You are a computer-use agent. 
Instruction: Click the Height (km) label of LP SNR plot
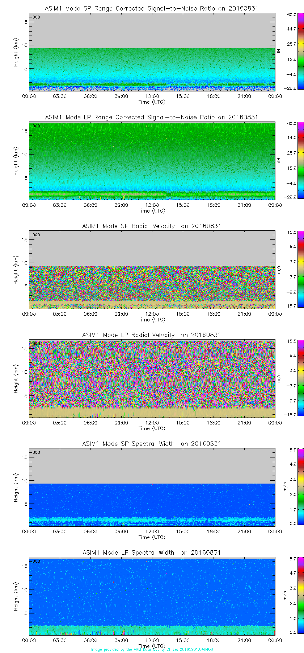point(16,161)
